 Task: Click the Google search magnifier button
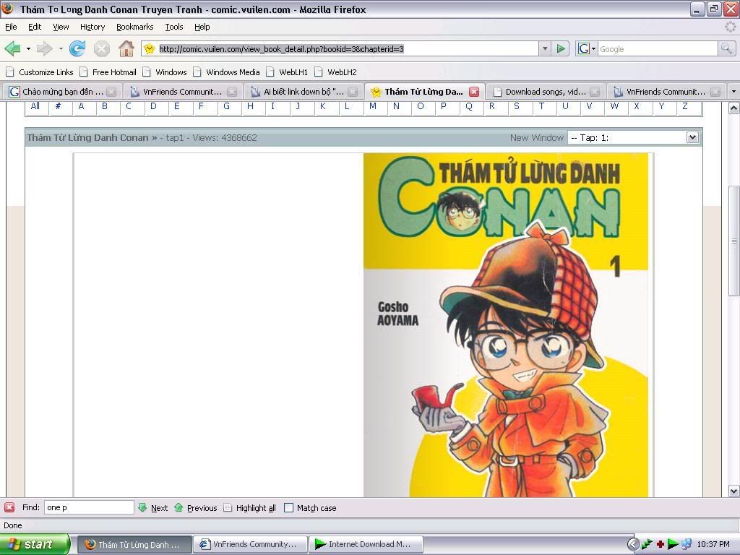(x=726, y=48)
